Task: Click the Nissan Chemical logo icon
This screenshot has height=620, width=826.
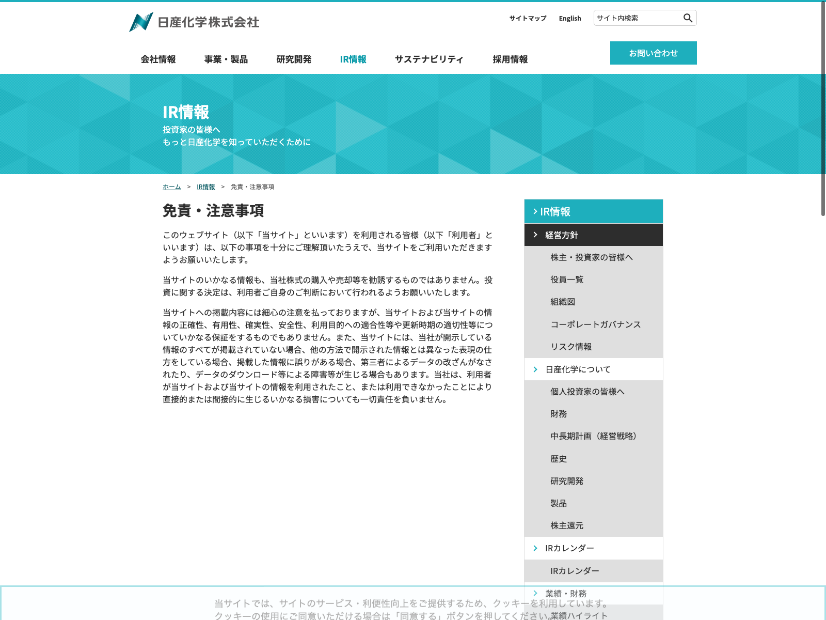Action: coord(141,22)
